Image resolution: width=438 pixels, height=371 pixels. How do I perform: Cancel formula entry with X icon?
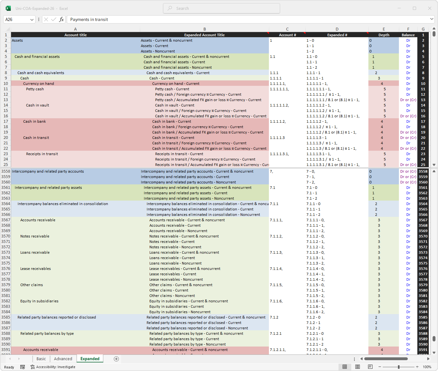(x=46, y=19)
